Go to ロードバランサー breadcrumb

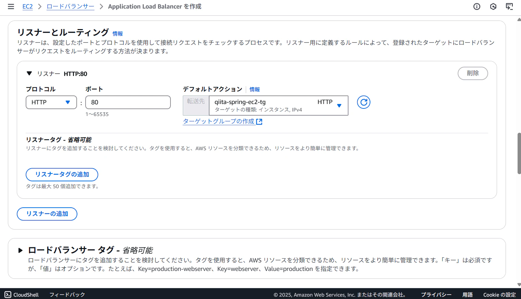pos(71,6)
